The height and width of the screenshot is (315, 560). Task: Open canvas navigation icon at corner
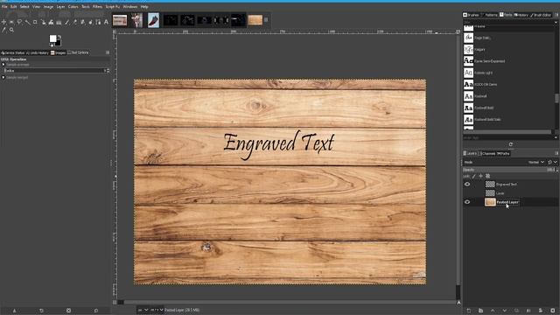(x=458, y=302)
